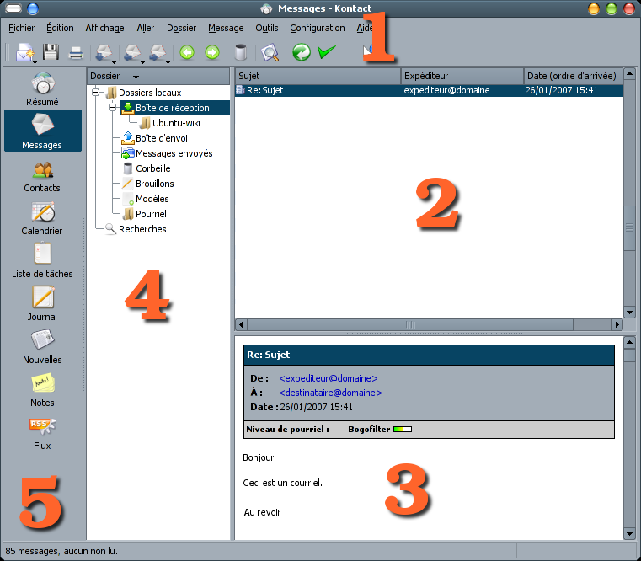Collapse the Boîte de réception node
The width and height of the screenshot is (641, 561).
click(112, 108)
